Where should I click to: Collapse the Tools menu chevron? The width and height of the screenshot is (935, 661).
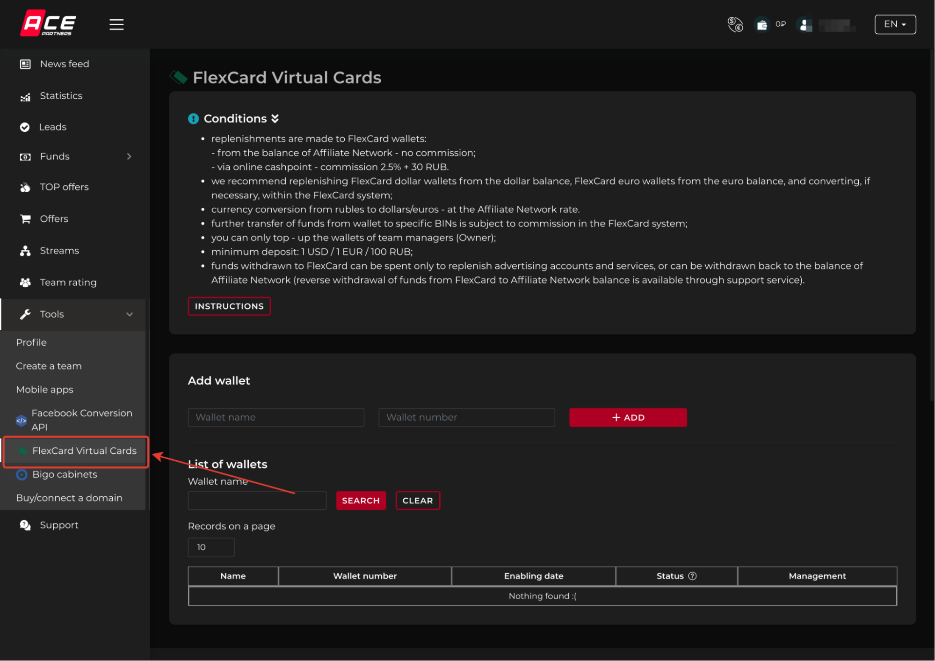coord(130,314)
